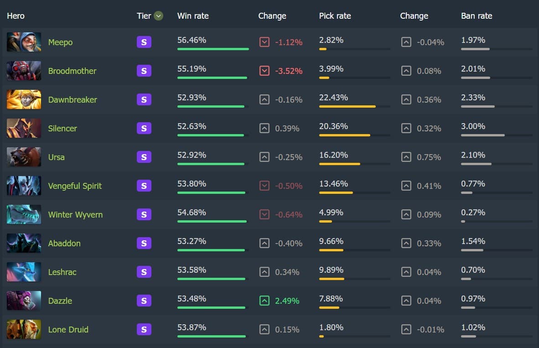Click Dazzle's green win rate increase icon
539x348 pixels.
click(x=264, y=301)
